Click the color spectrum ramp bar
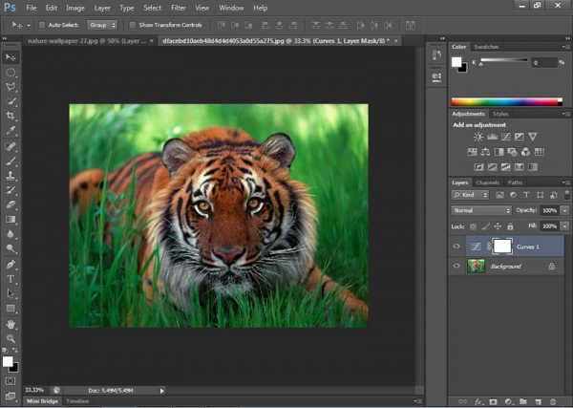573x408 pixels. [506, 100]
